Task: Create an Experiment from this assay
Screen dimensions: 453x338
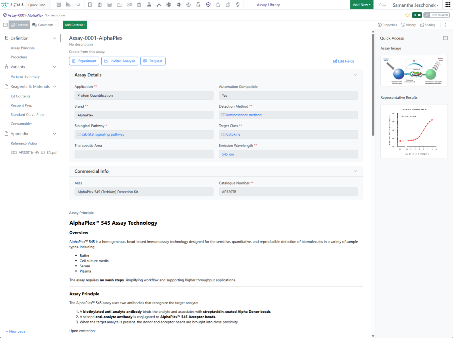Action: pyautogui.click(x=84, y=61)
